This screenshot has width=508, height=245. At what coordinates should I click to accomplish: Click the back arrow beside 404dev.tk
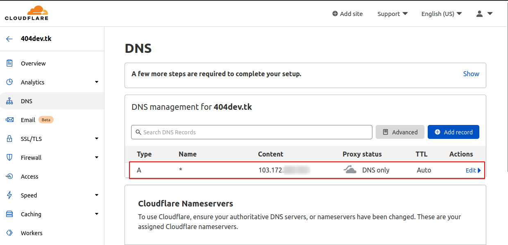coord(9,39)
